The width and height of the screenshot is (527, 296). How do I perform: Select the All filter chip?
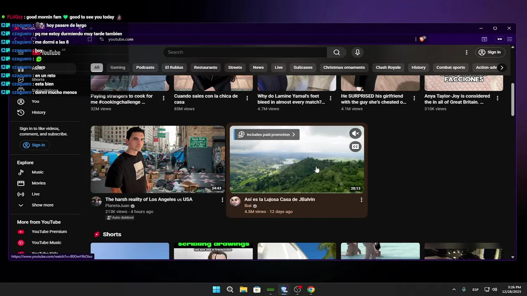coord(97,67)
